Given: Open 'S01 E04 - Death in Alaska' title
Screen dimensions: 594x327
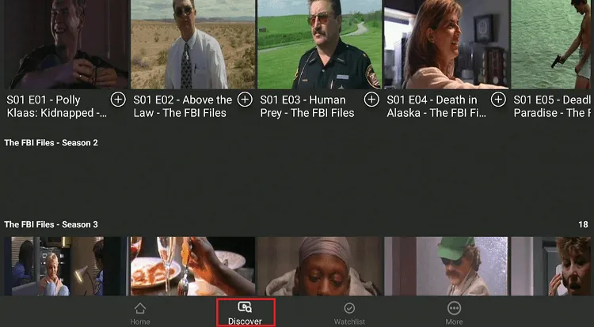Looking at the screenshot, I should pyautogui.click(x=436, y=106).
